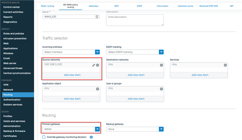Expand the DSCP marking dropdown

(135, 52)
